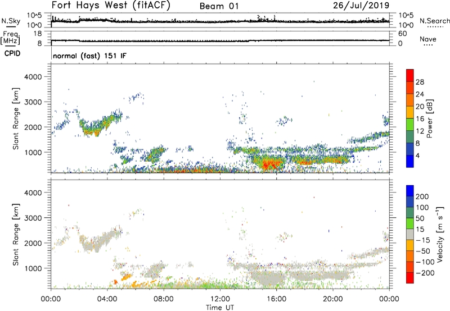450x311 pixels.
Task: Click velocity colorbar value '-15'
Action: click(424, 240)
